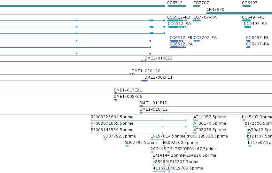Click the DME1-011F12 clone label
The height and width of the screenshot is (173, 272).
153,103
